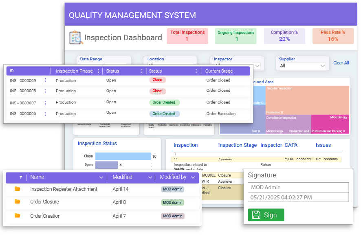Open column options menu on Inspection Phase column
361x241 pixels.
99,71
